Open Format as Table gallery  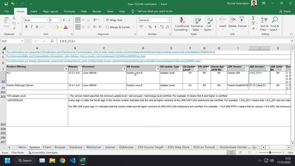197,24
